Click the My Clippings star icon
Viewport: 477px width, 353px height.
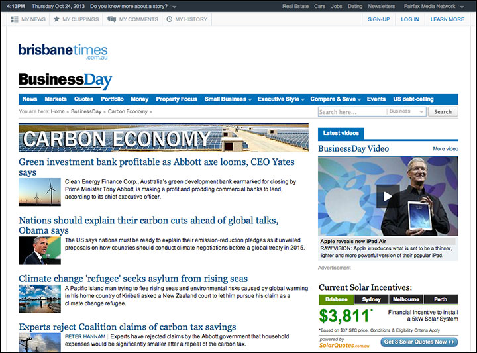(x=56, y=19)
